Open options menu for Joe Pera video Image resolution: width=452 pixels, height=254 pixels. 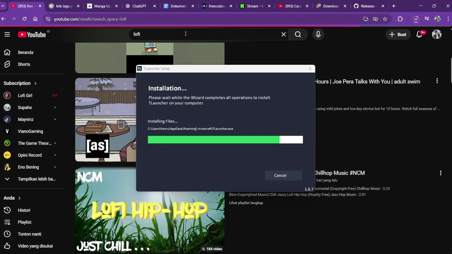tap(437, 81)
